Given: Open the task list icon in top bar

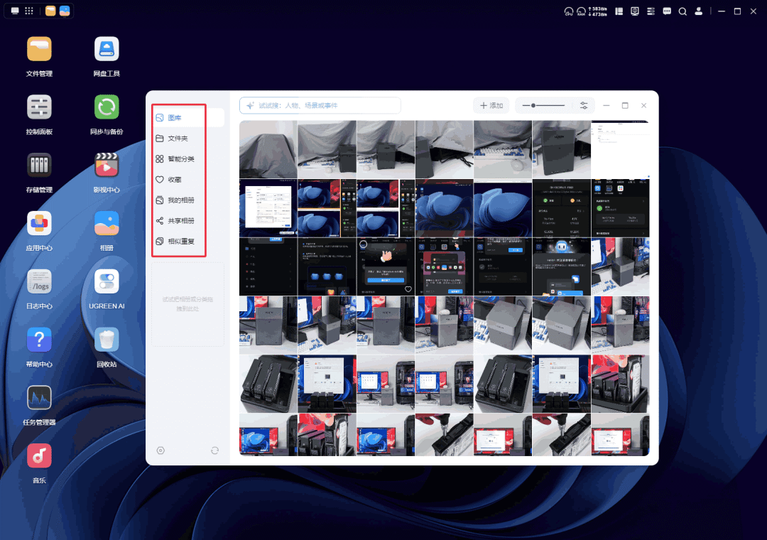Looking at the screenshot, I should point(651,11).
